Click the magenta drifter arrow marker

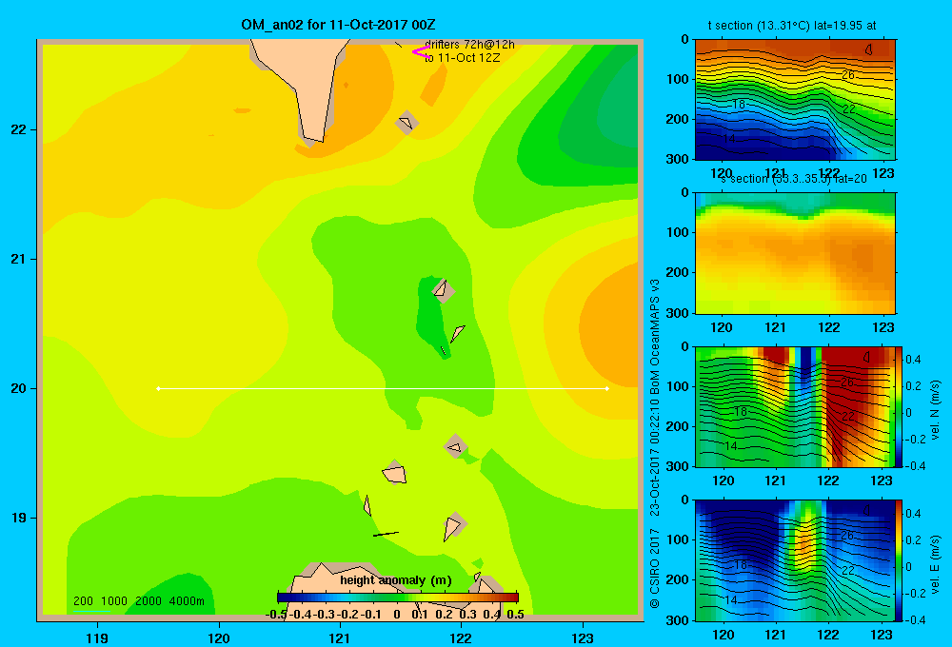[x=422, y=51]
